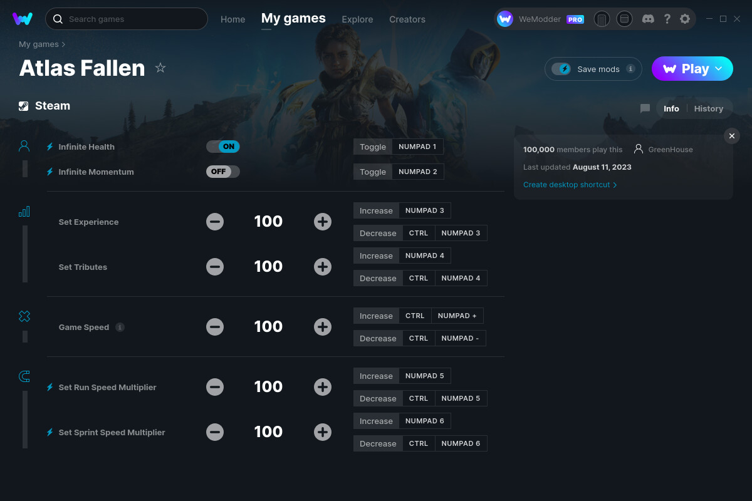
Task: Click the mobile app phone icon
Action: point(602,19)
